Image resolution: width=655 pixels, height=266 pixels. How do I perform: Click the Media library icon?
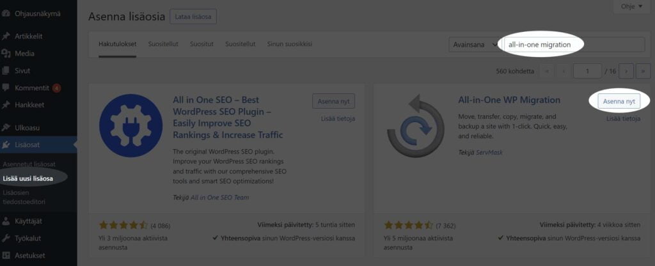pos(6,54)
